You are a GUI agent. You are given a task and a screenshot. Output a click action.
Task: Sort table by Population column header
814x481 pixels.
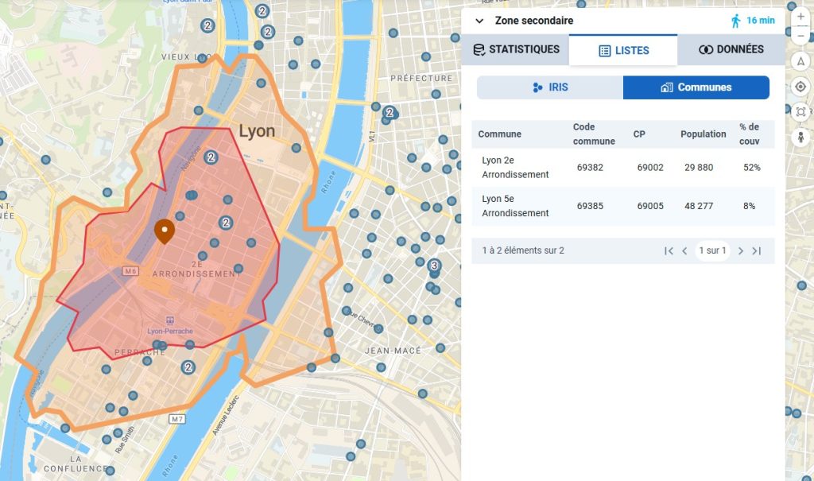coord(703,134)
